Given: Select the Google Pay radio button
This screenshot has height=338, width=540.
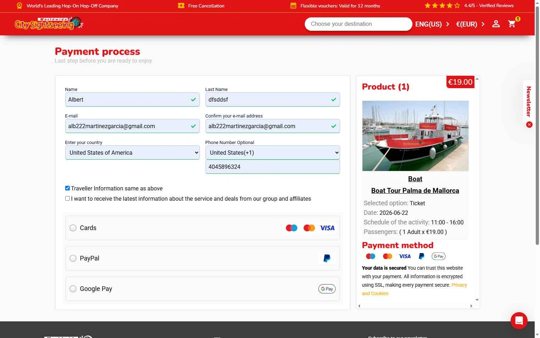Looking at the screenshot, I should pyautogui.click(x=73, y=289).
